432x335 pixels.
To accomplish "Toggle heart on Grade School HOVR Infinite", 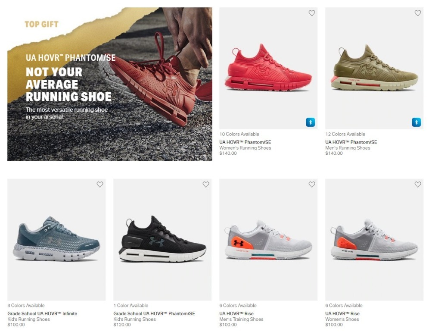I will click(x=100, y=185).
